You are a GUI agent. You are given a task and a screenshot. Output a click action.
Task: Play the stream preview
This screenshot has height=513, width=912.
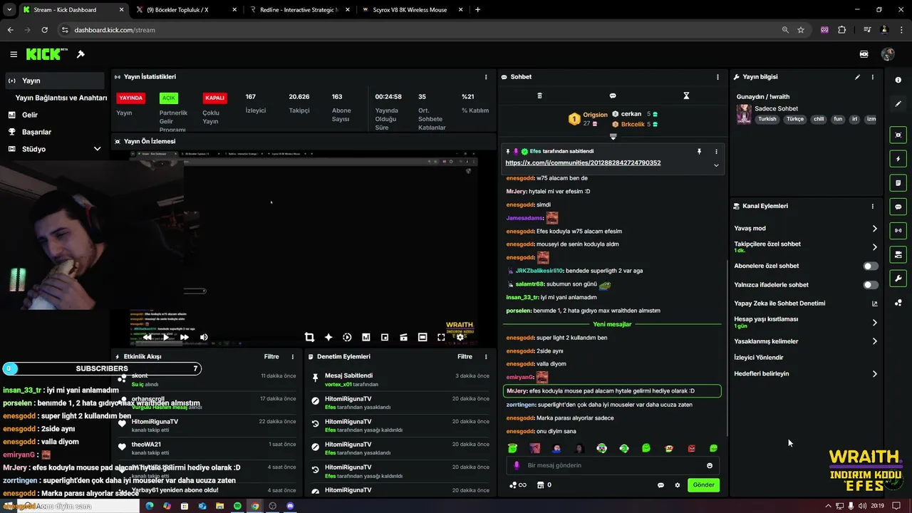tap(165, 337)
